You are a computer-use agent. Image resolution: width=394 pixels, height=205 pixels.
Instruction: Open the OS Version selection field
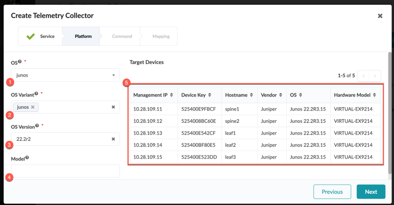61,139
